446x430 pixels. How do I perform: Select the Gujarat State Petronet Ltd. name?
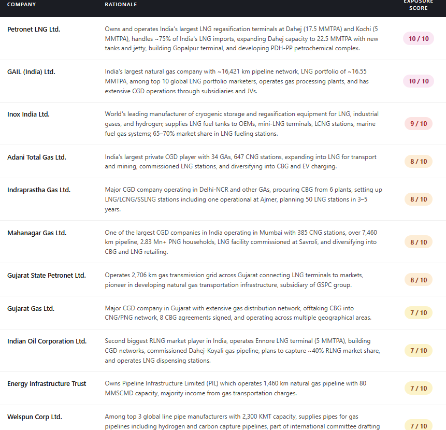pyautogui.click(x=47, y=275)
